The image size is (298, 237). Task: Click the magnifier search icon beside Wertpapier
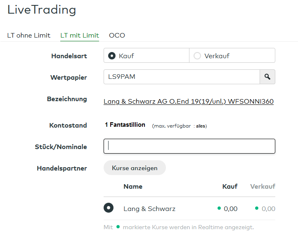tap(267, 77)
